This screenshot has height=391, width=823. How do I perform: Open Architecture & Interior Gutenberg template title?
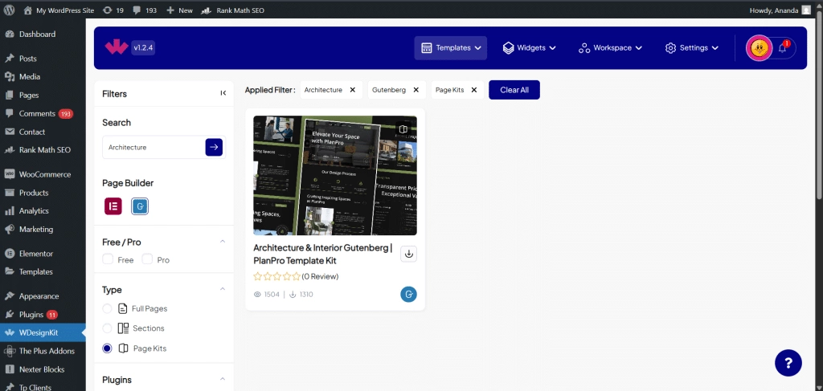pyautogui.click(x=323, y=255)
